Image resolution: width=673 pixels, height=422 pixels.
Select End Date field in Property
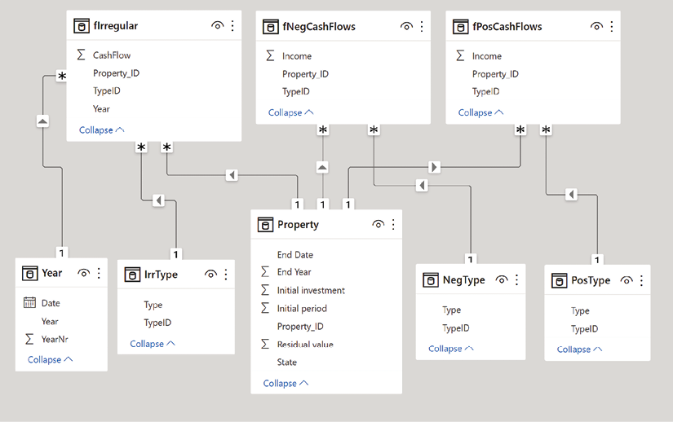coord(295,255)
